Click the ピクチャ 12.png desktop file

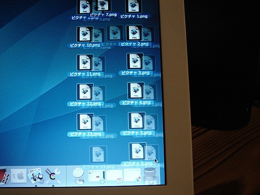[85, 92]
